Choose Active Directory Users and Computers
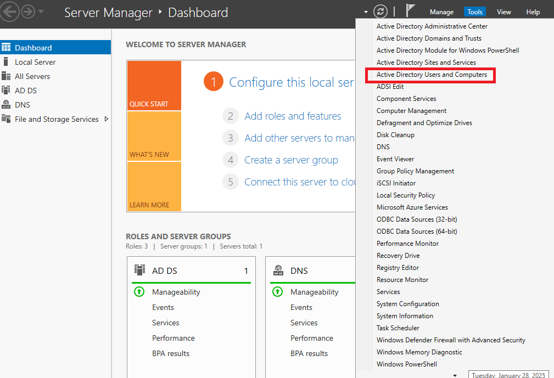 (x=432, y=75)
